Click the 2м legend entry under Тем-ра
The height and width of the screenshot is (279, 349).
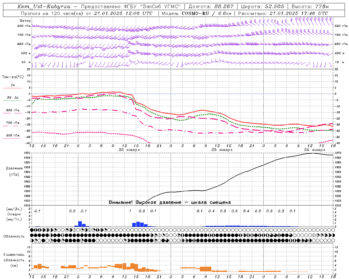(x=13, y=85)
